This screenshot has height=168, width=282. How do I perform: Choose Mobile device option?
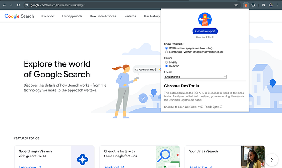pyautogui.click(x=166, y=63)
